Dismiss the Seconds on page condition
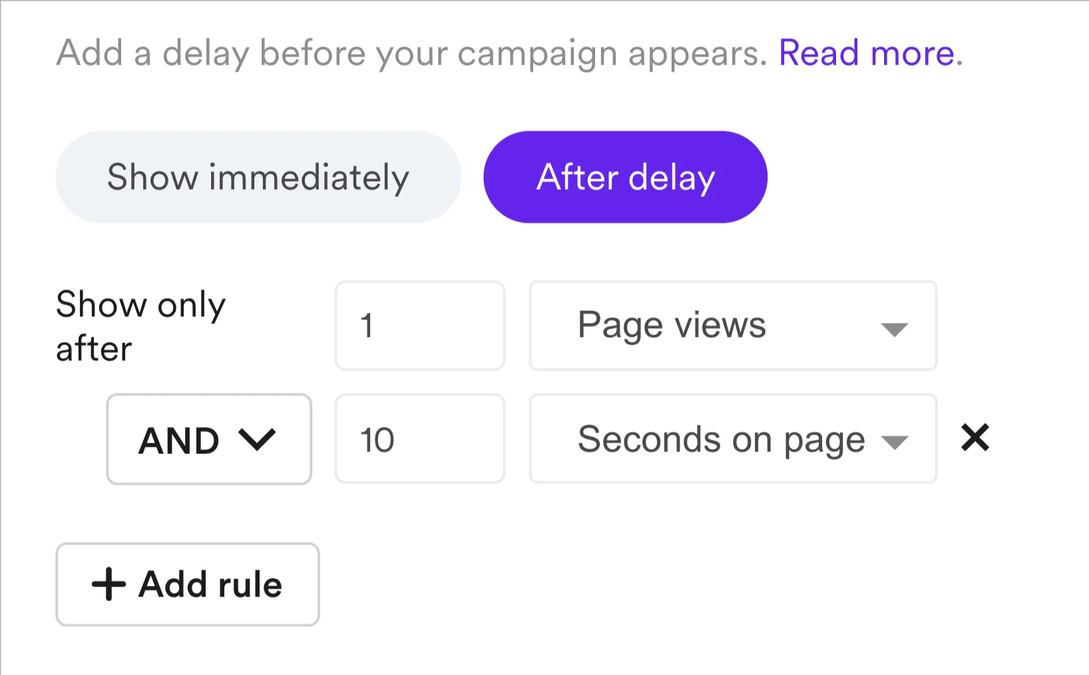The width and height of the screenshot is (1089, 675). pos(974,438)
